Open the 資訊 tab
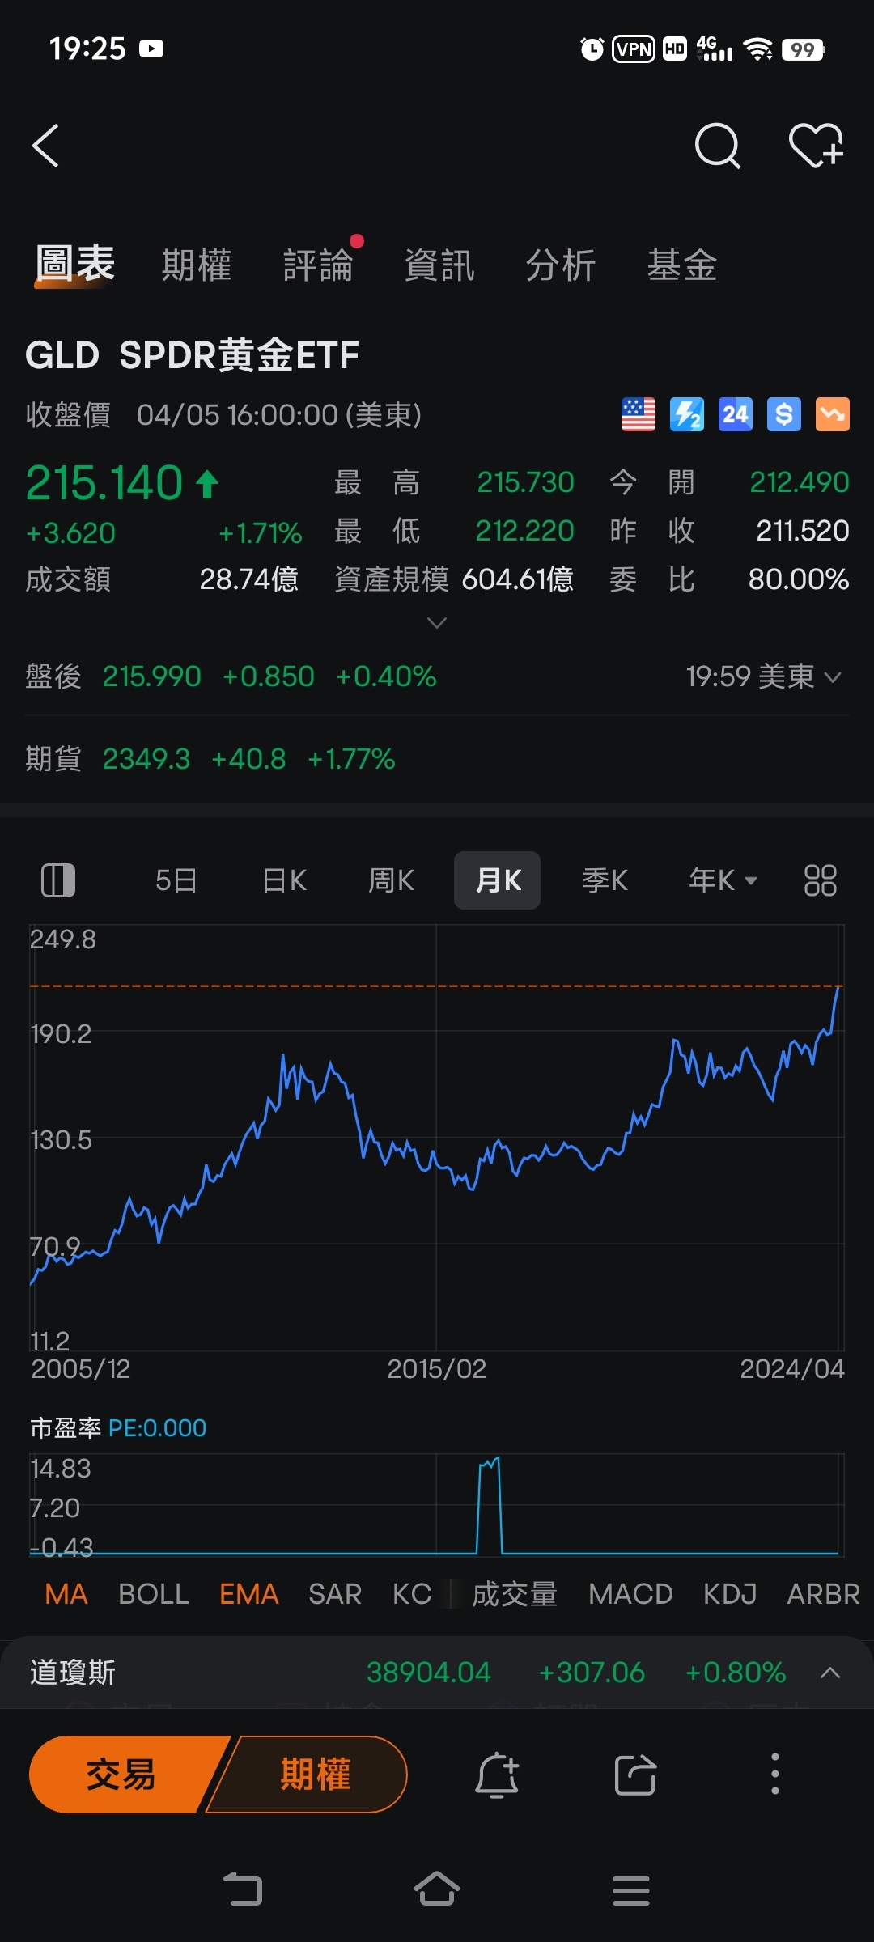This screenshot has height=1942, width=874. (x=439, y=265)
